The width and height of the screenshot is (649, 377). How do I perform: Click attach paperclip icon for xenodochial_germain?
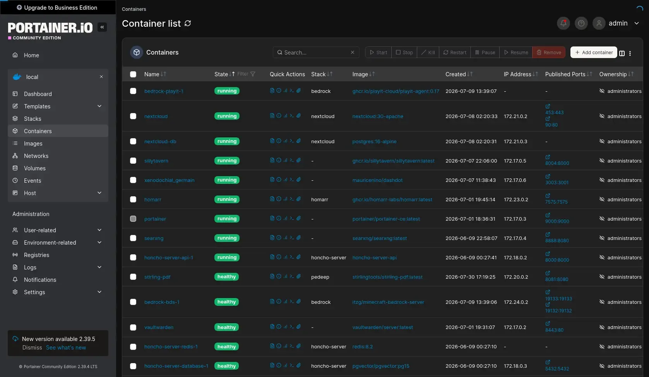click(x=298, y=180)
